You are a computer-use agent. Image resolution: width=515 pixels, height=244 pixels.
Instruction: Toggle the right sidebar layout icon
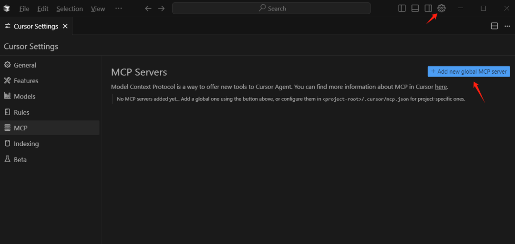click(x=428, y=9)
